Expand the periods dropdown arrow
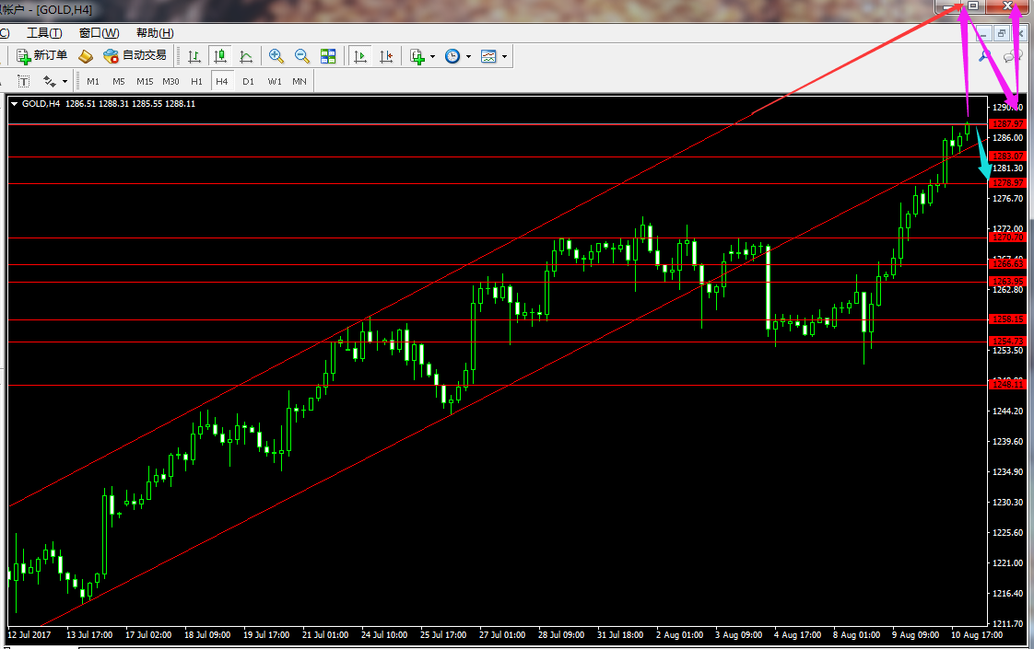 click(x=468, y=57)
